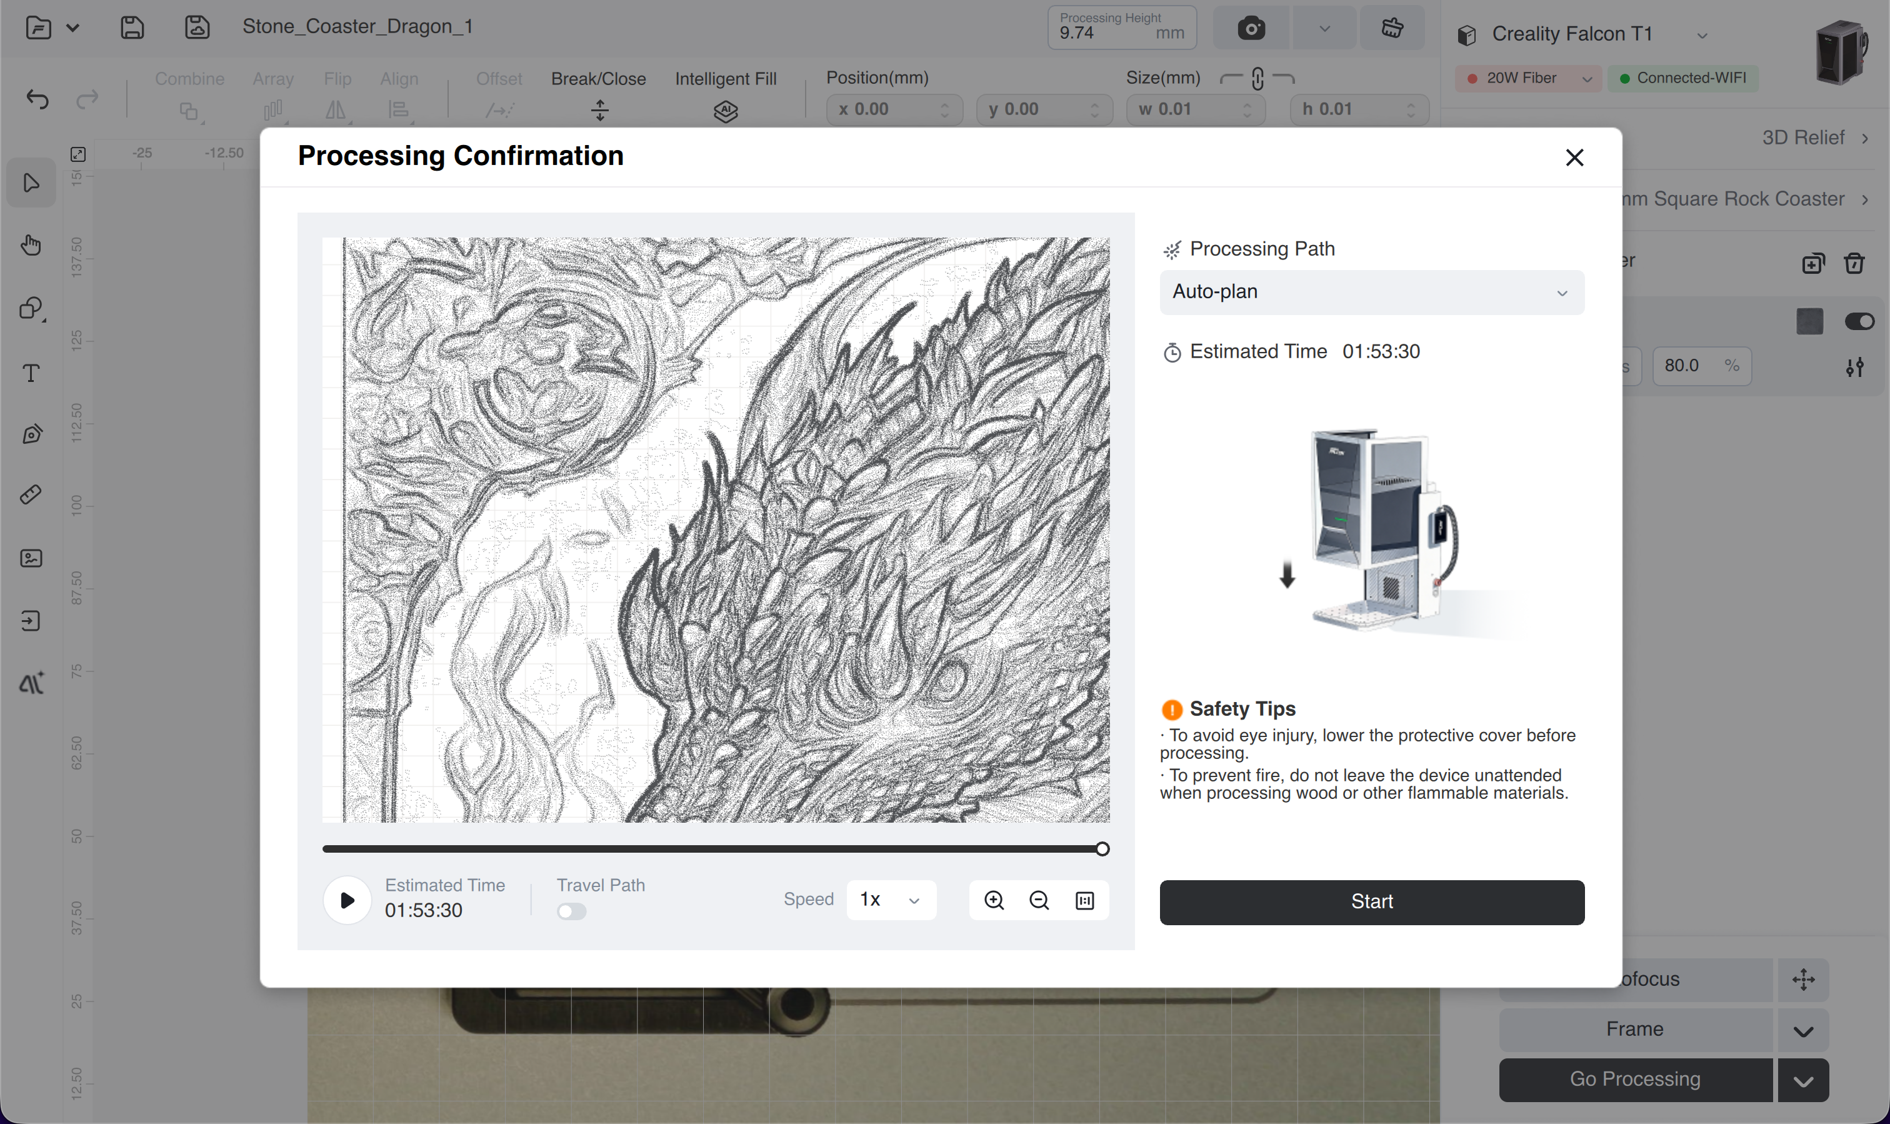The height and width of the screenshot is (1124, 1890).
Task: Click the Flip tool
Action: 337,96
